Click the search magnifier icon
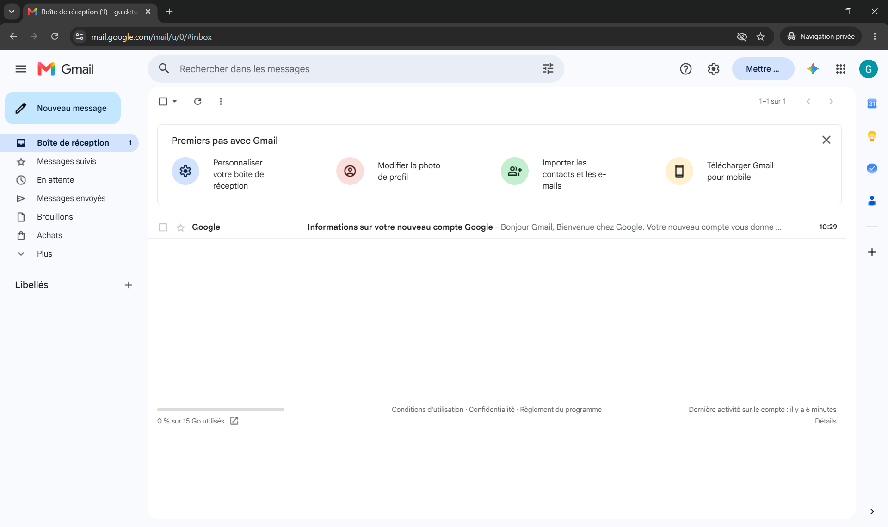888x527 pixels. pyautogui.click(x=164, y=69)
